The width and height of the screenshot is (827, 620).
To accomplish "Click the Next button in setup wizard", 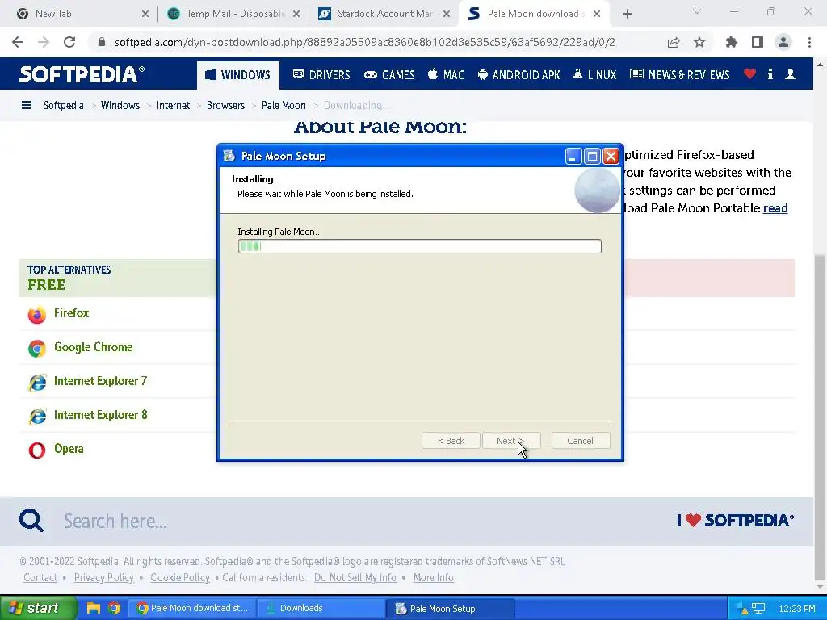I will point(510,441).
